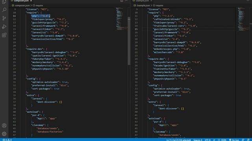Click "require-dev" key in composer.json
The height and width of the screenshot is (141, 252).
35,49
